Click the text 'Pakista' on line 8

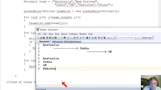pos(49,68)
